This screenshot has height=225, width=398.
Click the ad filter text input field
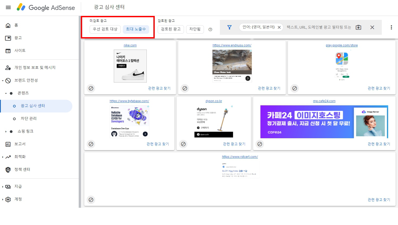pos(319,27)
